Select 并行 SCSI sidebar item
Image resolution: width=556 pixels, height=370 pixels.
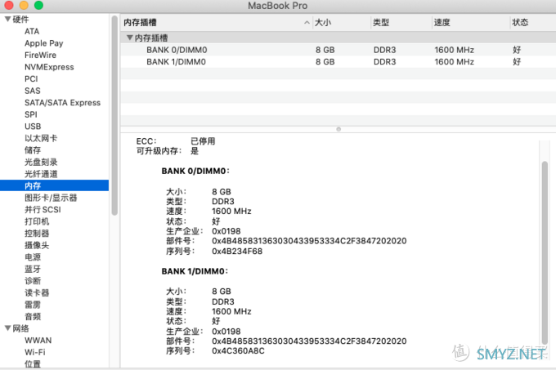pyautogui.click(x=43, y=210)
